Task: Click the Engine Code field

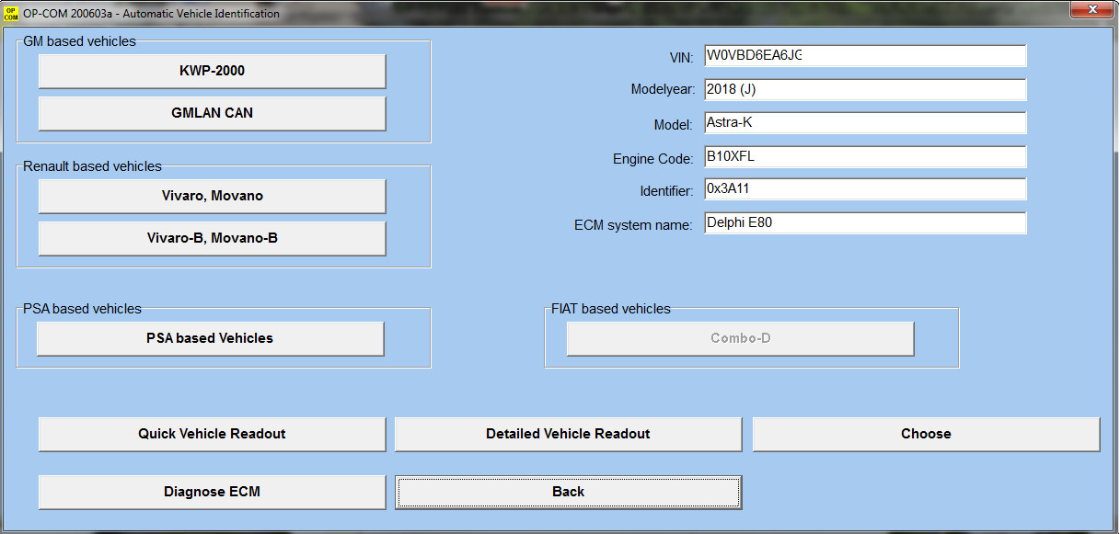Action: 865,157
